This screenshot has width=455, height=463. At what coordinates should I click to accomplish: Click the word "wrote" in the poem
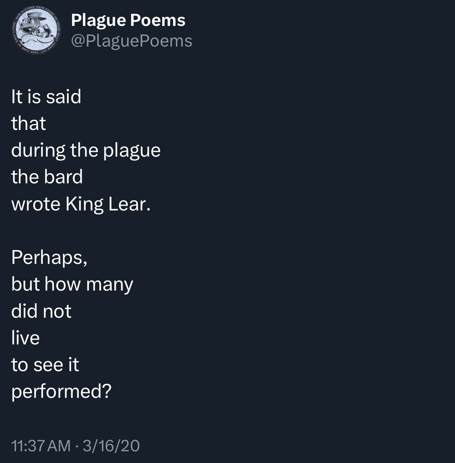36,204
